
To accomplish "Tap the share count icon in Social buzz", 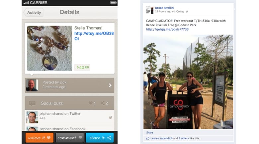I will tap(103, 103).
